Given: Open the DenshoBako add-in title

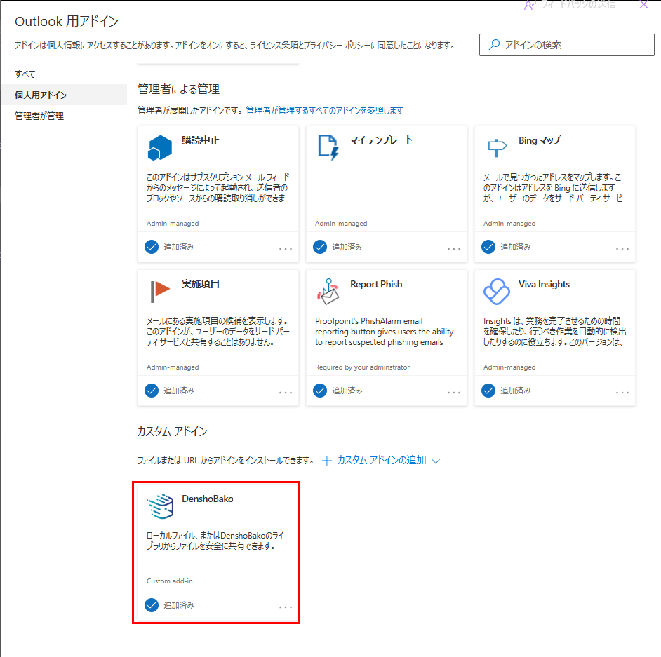Looking at the screenshot, I should point(208,499).
